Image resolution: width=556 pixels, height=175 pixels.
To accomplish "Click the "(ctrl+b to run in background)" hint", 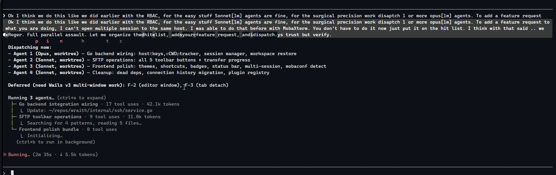I will [56, 142].
